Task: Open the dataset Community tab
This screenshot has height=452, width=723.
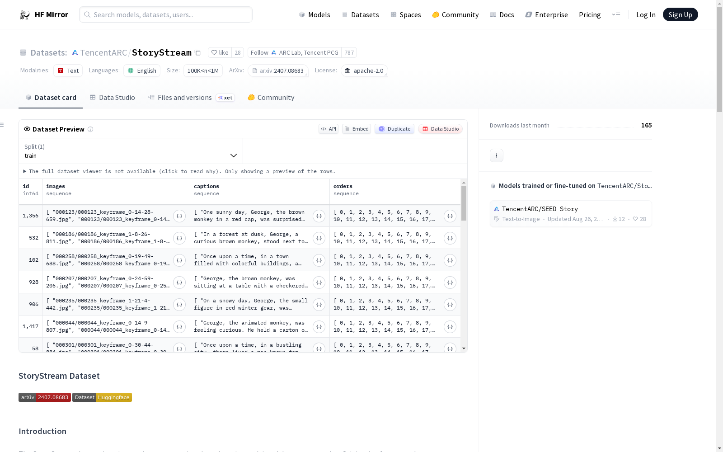Action: tap(271, 98)
